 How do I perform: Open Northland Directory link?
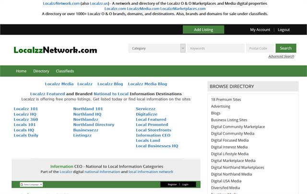pos(94,125)
